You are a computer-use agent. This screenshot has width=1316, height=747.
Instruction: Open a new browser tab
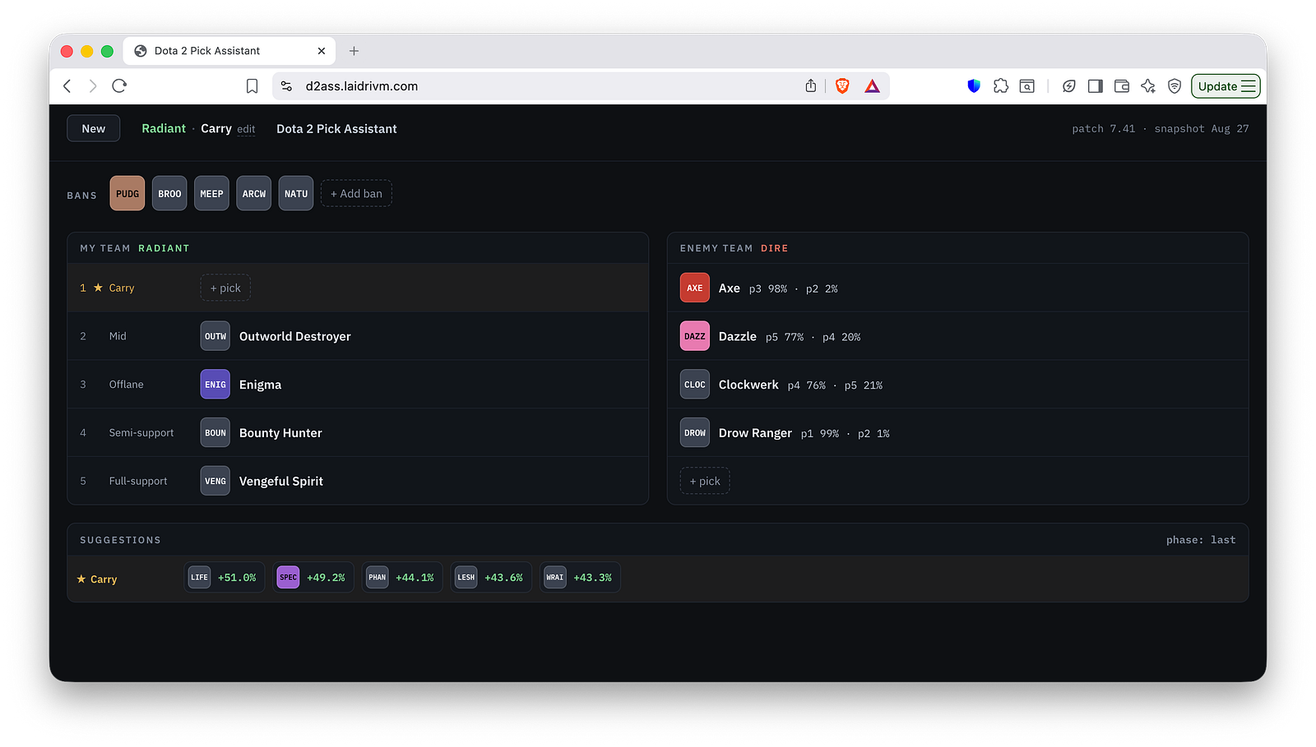[354, 51]
